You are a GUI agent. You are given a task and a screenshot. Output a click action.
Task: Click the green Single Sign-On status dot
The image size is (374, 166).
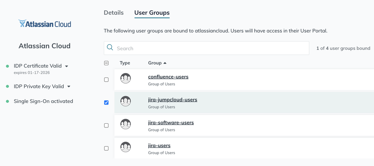coord(7,101)
